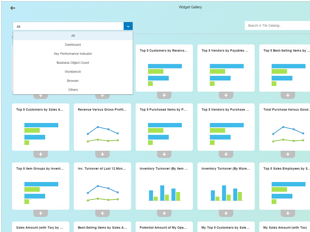Click the "Potential Amount of My Ope..." title
Screen dimensions: 310x232
pyautogui.click(x=163, y=227)
